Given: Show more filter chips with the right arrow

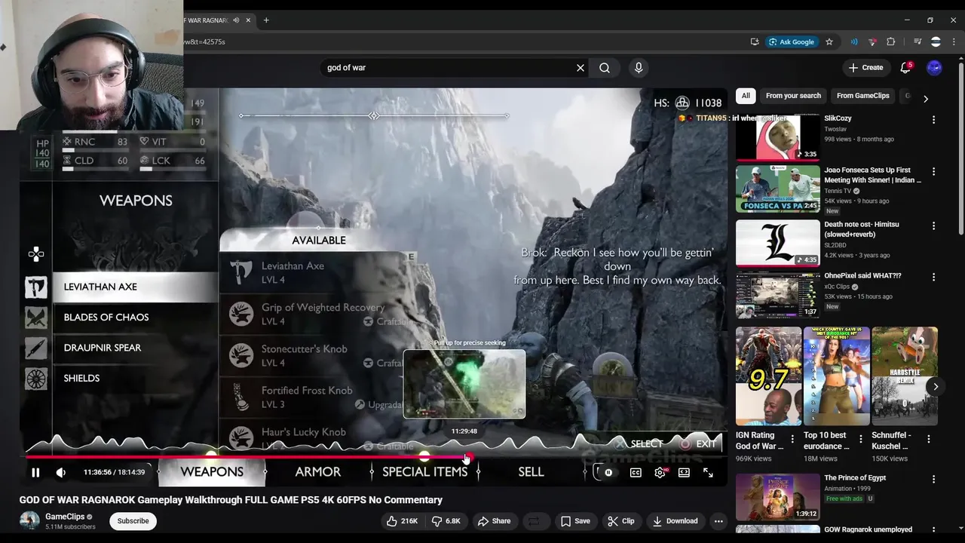Looking at the screenshot, I should coord(926,99).
